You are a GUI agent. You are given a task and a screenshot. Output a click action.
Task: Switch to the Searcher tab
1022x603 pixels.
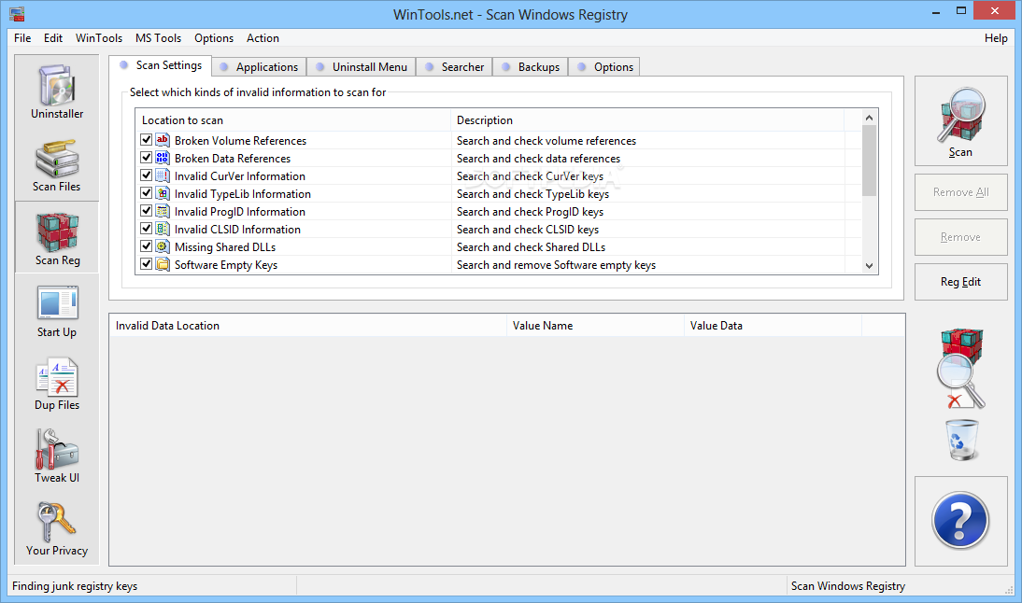point(454,66)
